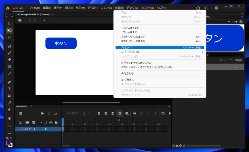This screenshot has width=249, height=152.
Task: Click the Test Movie play icon
Action: tap(216, 8)
